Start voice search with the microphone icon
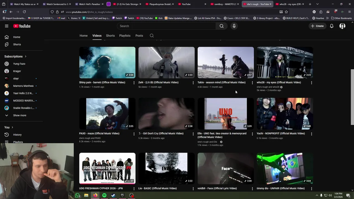This screenshot has width=354, height=199. pyautogui.click(x=234, y=26)
